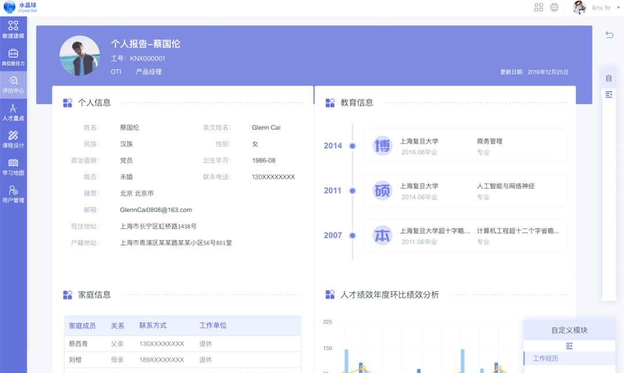The height and width of the screenshot is (373, 624).
Task: Open 课程设计 from the sidebar
Action: (13, 139)
